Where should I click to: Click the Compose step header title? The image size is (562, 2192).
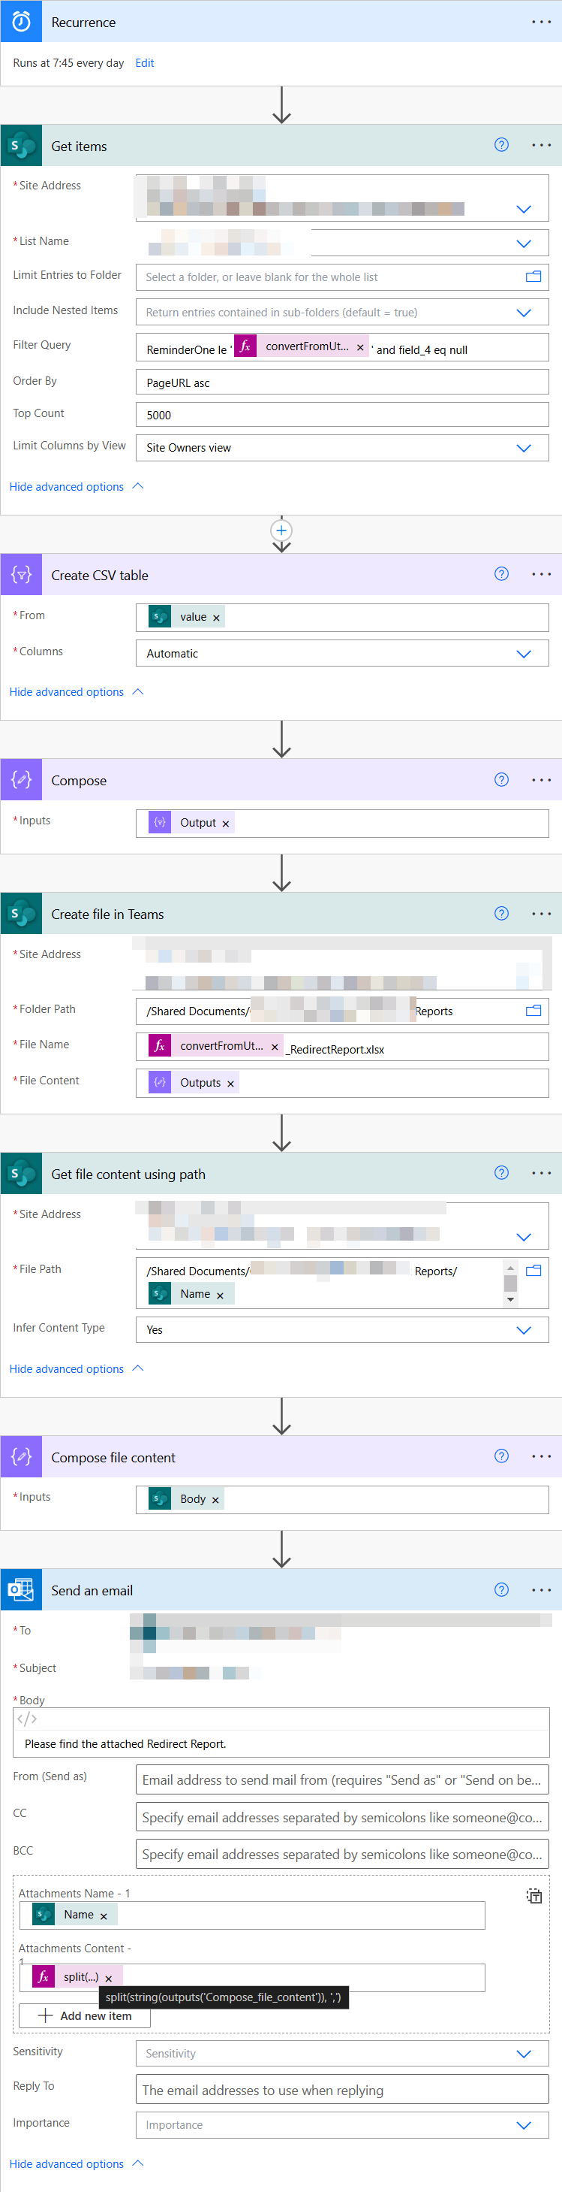coord(79,780)
